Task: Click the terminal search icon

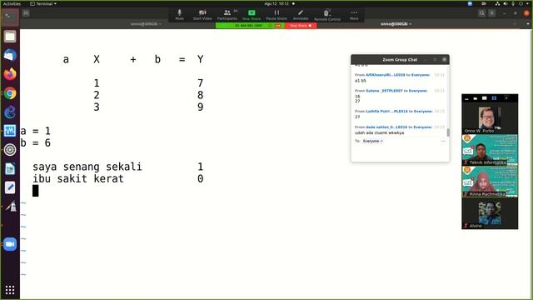Action: (x=481, y=13)
